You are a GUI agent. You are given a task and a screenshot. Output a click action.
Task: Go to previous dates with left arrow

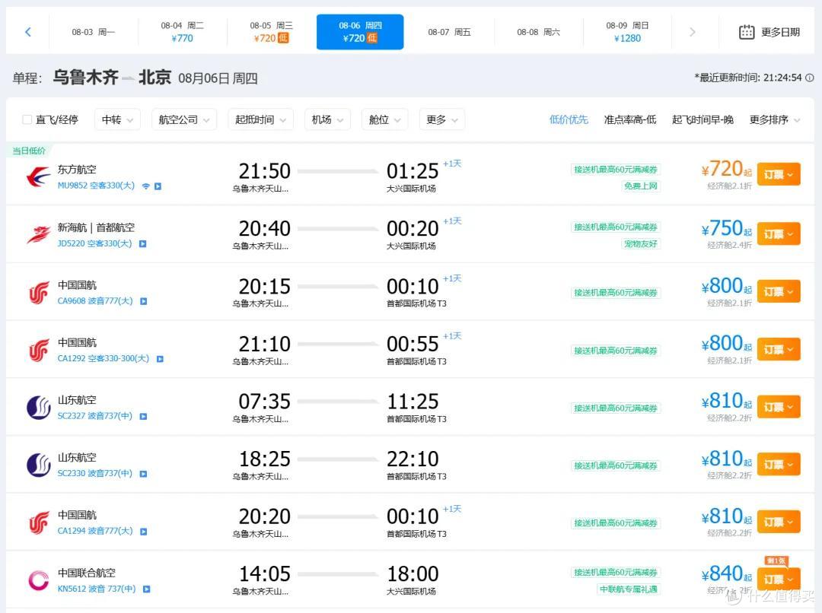28,32
